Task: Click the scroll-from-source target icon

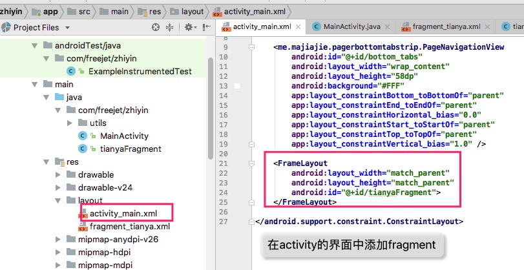Action: click(156, 27)
